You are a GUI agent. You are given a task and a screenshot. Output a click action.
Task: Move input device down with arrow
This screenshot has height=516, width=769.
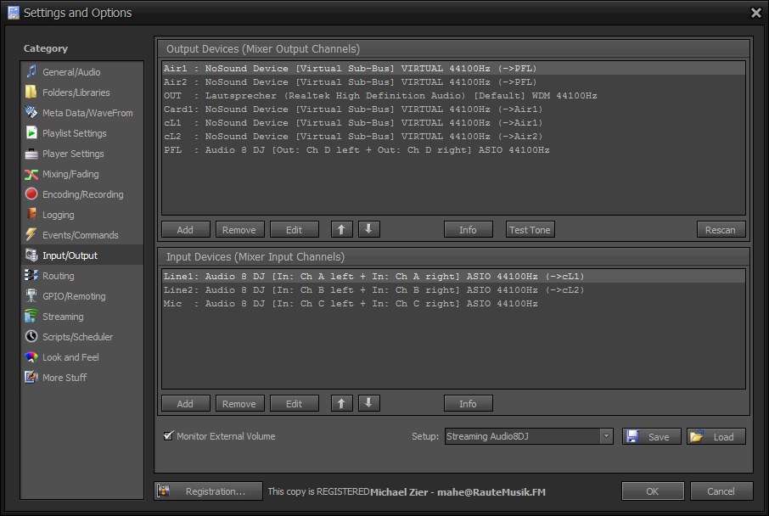click(368, 403)
